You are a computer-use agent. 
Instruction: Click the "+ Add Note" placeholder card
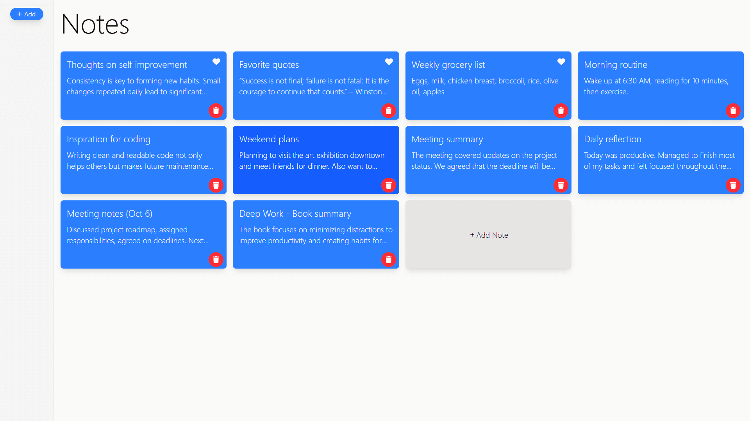(x=488, y=235)
